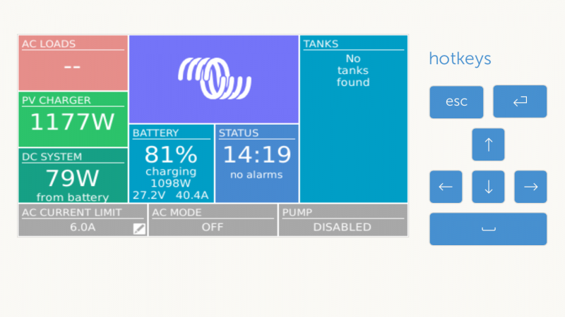Open the PV CHARGER 1177W tile
Viewport: 565px width, 317px height.
73,119
